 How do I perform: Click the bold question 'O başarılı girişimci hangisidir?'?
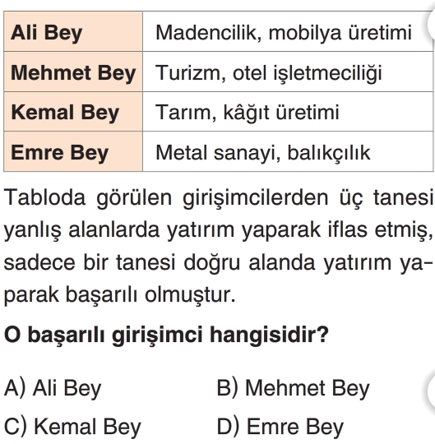(166, 335)
